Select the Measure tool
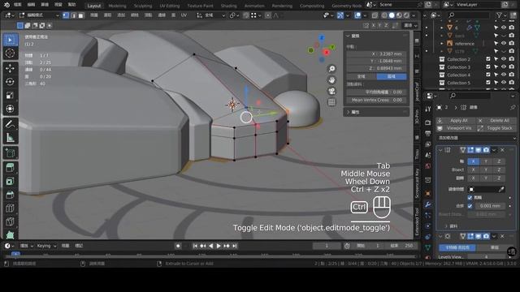 coord(10,138)
